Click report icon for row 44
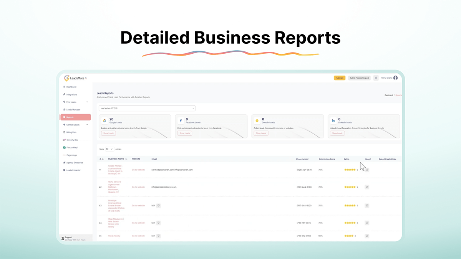This screenshot has height=259, width=461. [x=367, y=223]
